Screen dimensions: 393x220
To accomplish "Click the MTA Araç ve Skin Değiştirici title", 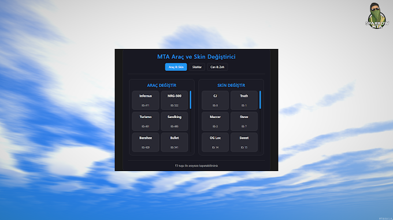I will tap(196, 56).
